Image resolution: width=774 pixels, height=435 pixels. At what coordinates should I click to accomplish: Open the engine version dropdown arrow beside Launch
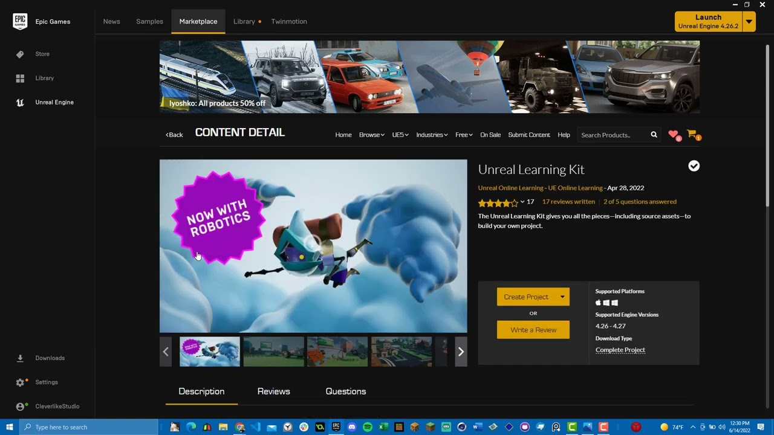point(749,22)
